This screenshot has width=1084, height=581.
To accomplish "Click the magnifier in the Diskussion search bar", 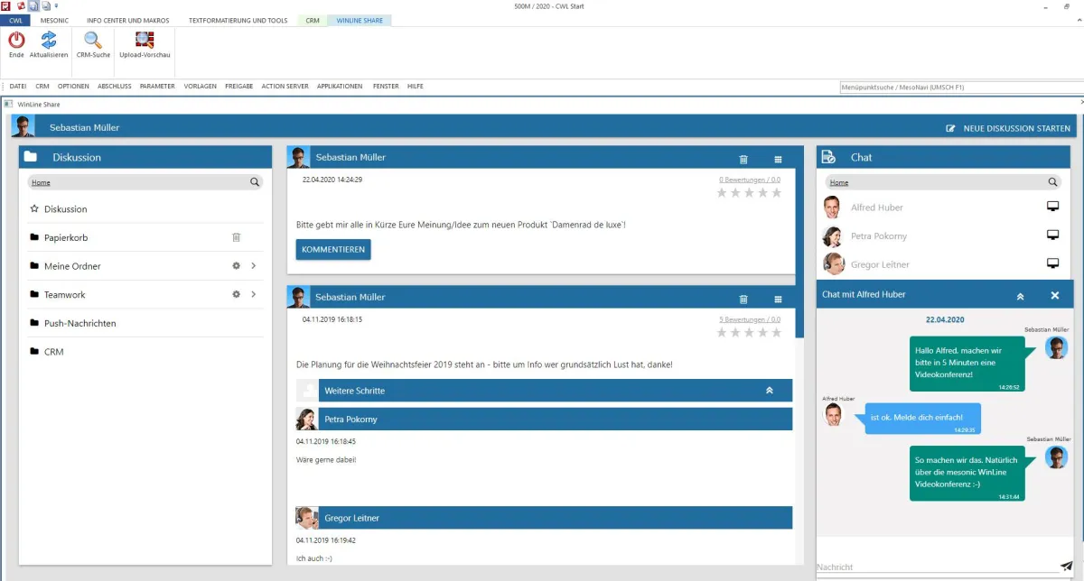I will 256,181.
